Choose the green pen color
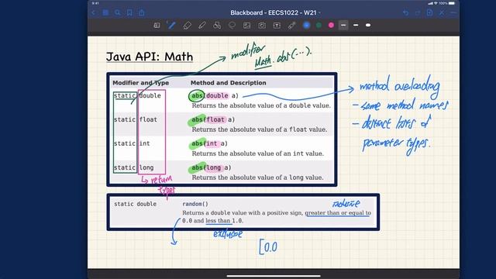This screenshot has height=279, width=496. 319,26
